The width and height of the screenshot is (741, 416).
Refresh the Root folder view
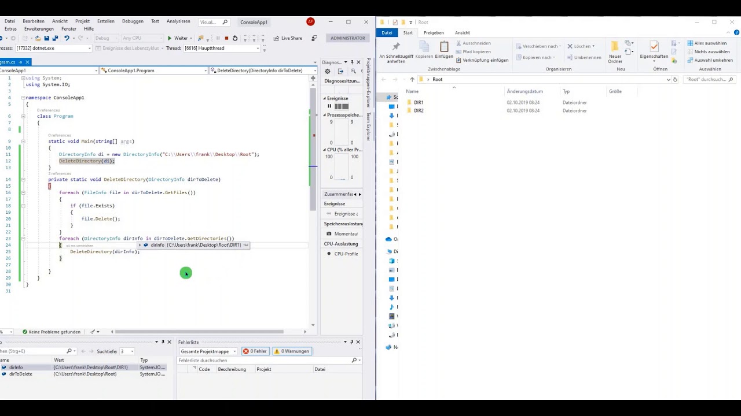tap(675, 80)
